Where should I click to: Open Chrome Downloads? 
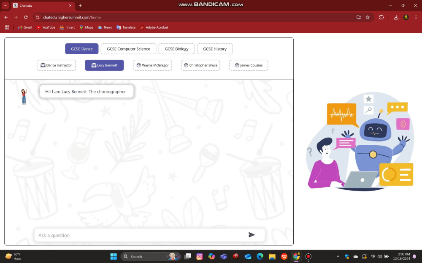point(396,17)
